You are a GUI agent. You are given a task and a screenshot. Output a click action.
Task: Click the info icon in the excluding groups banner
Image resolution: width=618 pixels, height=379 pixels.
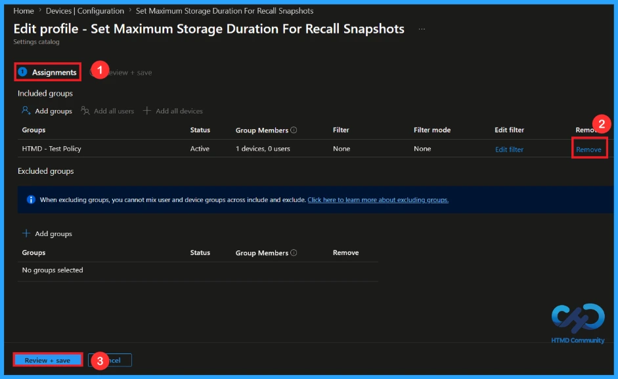tap(31, 199)
